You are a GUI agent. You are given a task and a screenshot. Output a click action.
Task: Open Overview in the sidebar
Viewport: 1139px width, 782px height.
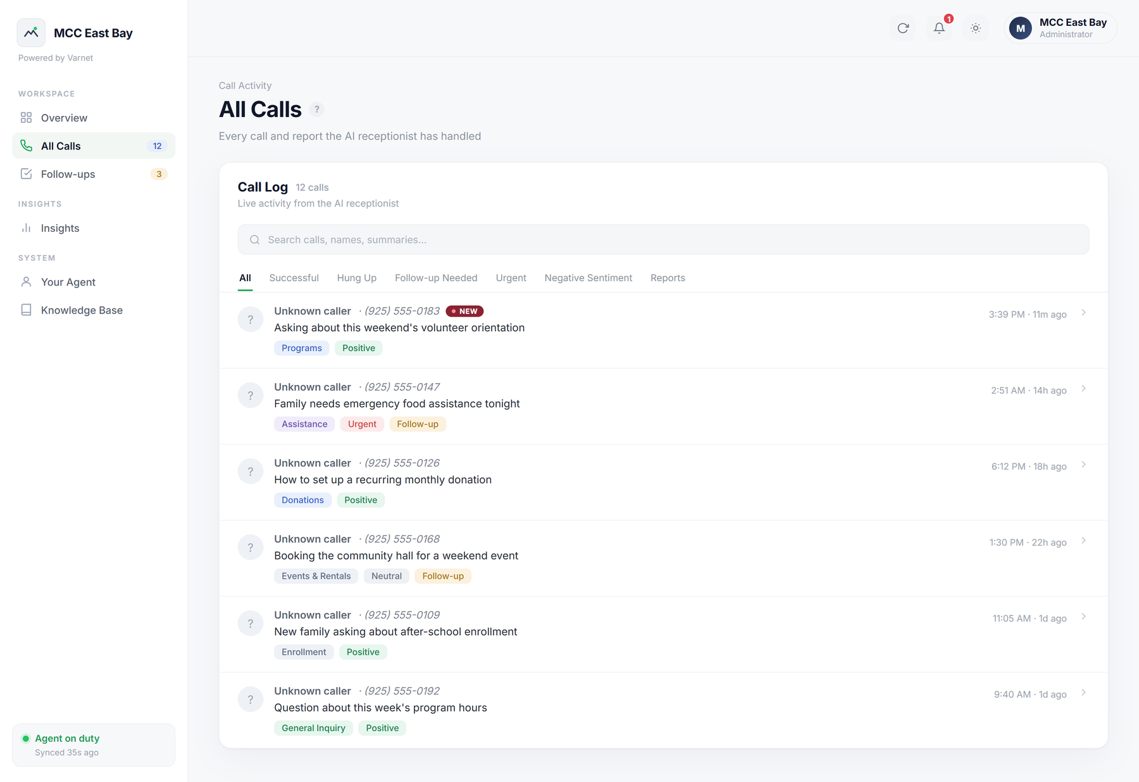(x=94, y=118)
